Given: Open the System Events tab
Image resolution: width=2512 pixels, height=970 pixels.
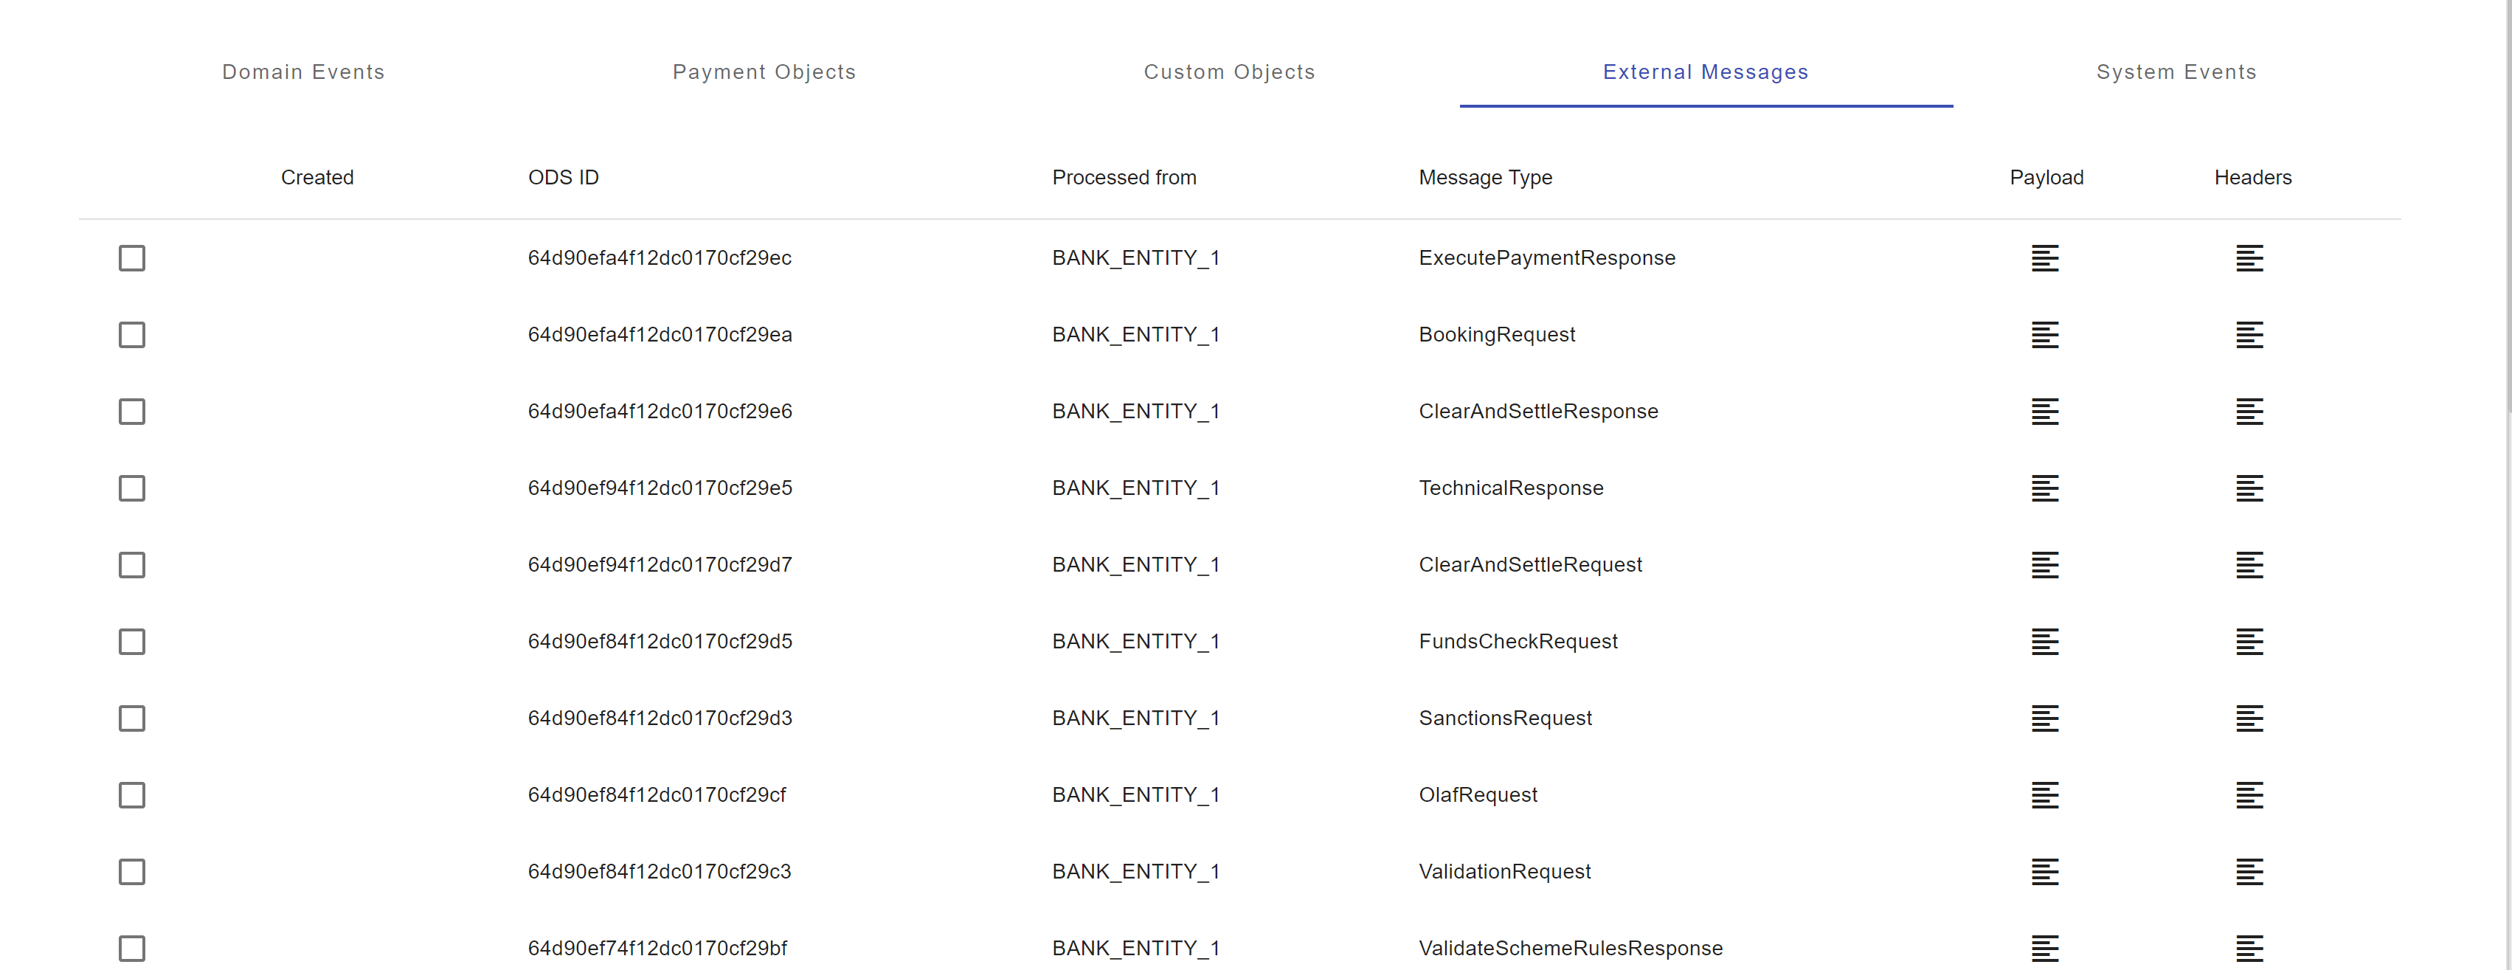Looking at the screenshot, I should click(x=2176, y=71).
